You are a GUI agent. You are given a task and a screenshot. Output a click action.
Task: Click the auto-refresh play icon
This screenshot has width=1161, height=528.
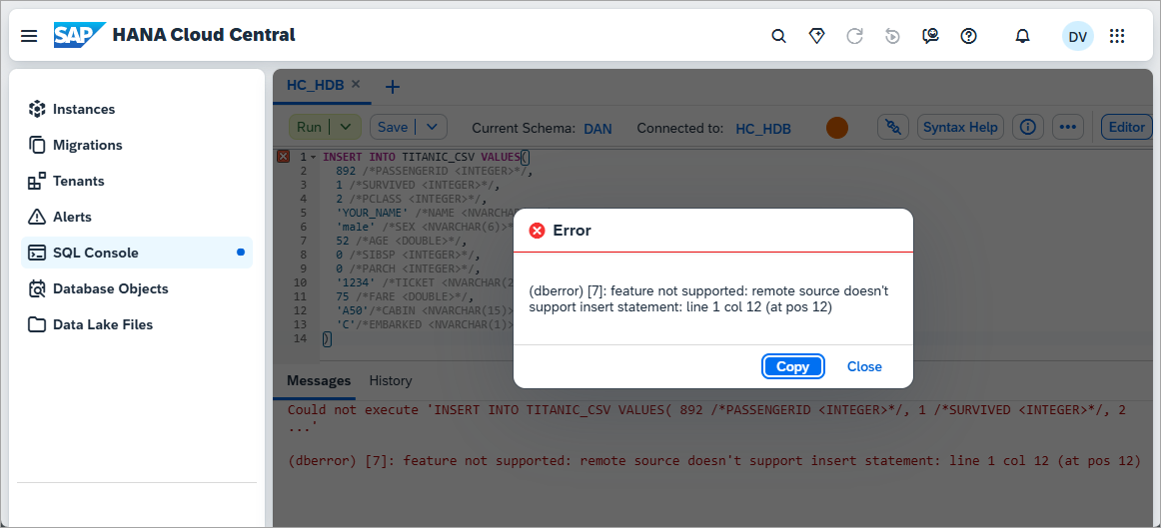(x=892, y=36)
